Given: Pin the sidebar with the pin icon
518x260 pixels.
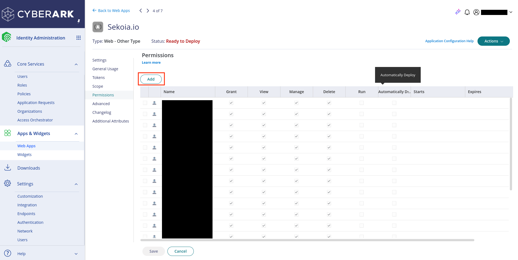Looking at the screenshot, I should coord(79,21).
